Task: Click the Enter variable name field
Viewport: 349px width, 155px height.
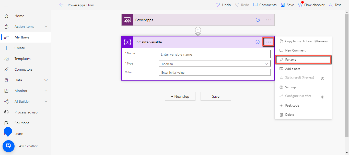Action: [215, 54]
